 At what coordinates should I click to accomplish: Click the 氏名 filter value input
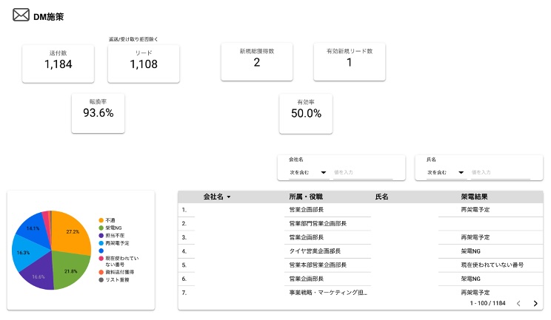(501, 172)
